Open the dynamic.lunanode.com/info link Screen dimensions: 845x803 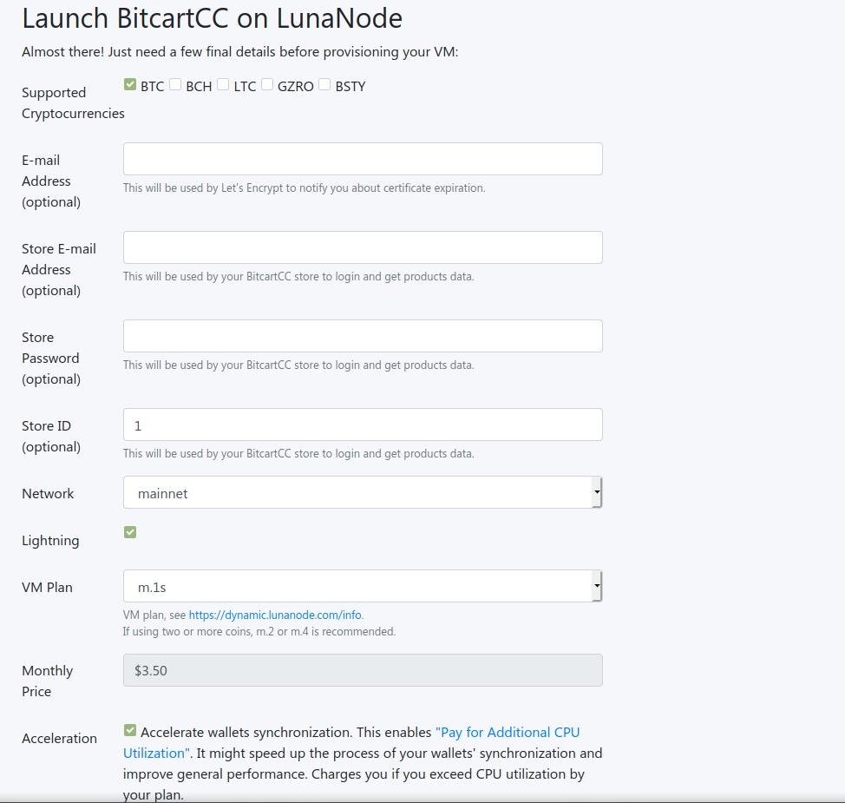click(x=275, y=615)
